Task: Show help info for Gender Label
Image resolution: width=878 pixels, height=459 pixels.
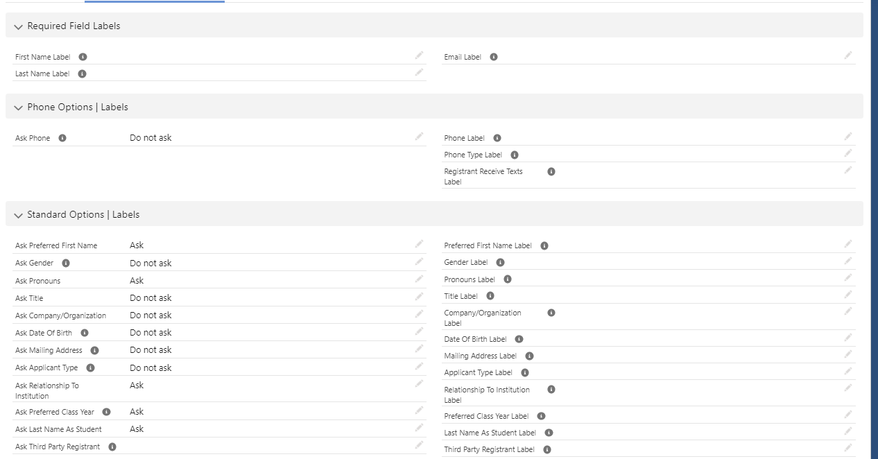Action: pyautogui.click(x=501, y=262)
